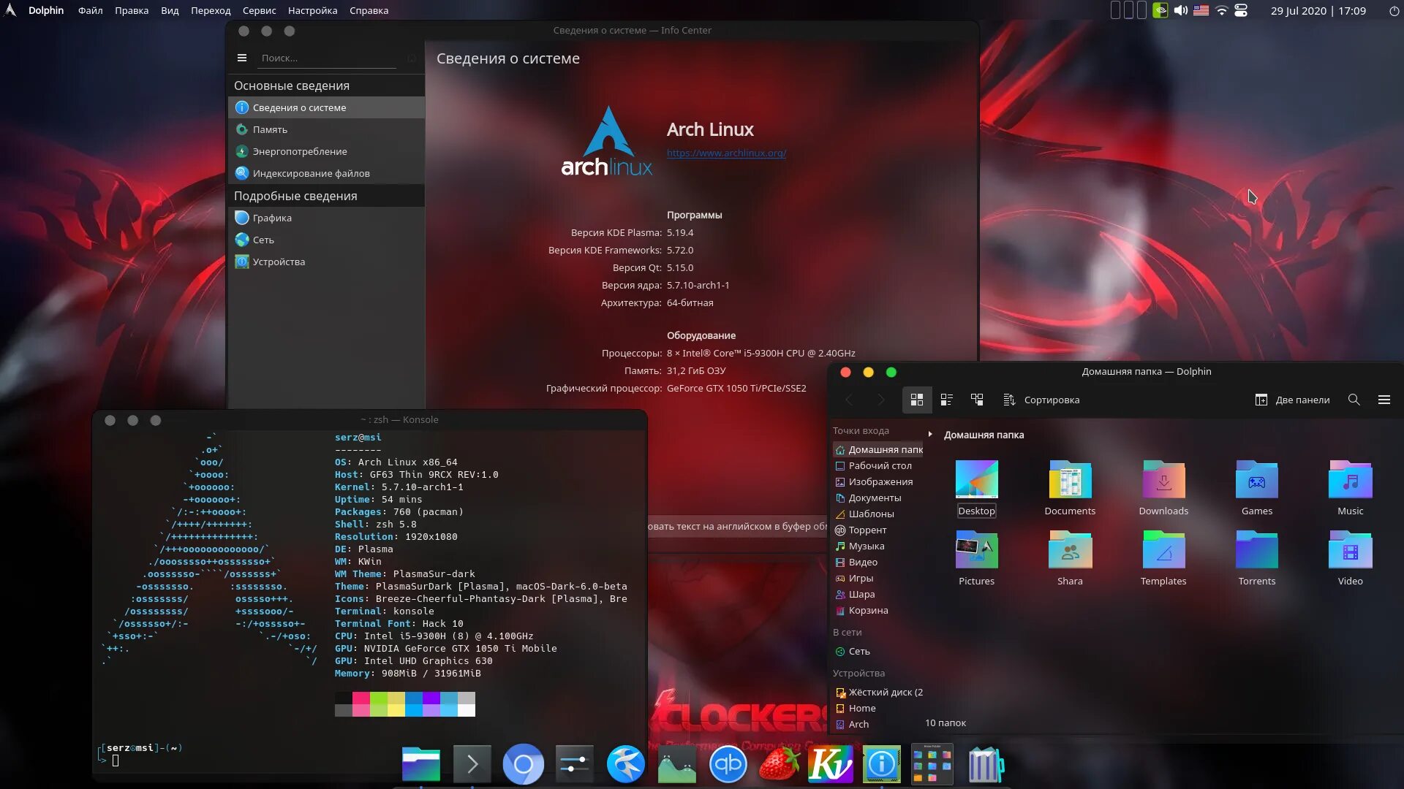Viewport: 1404px width, 789px height.
Task: Click the Info Center search field
Action: point(328,58)
